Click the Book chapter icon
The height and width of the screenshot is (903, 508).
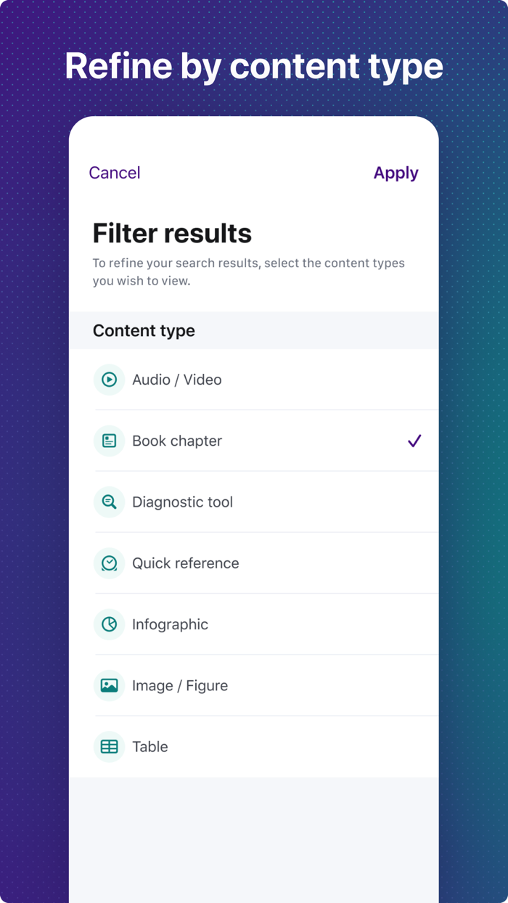click(x=109, y=441)
